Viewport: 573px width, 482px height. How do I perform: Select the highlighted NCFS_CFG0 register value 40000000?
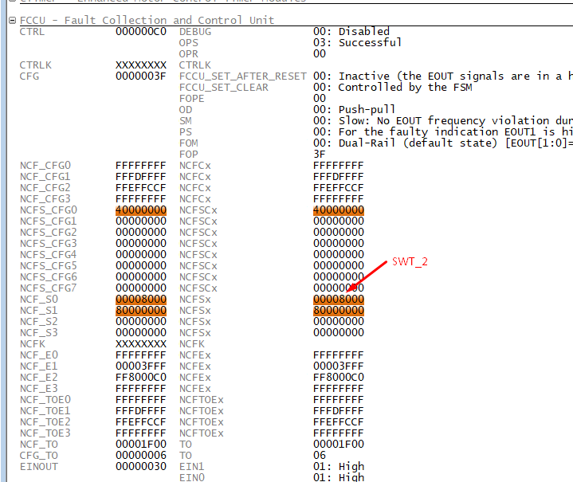[141, 210]
